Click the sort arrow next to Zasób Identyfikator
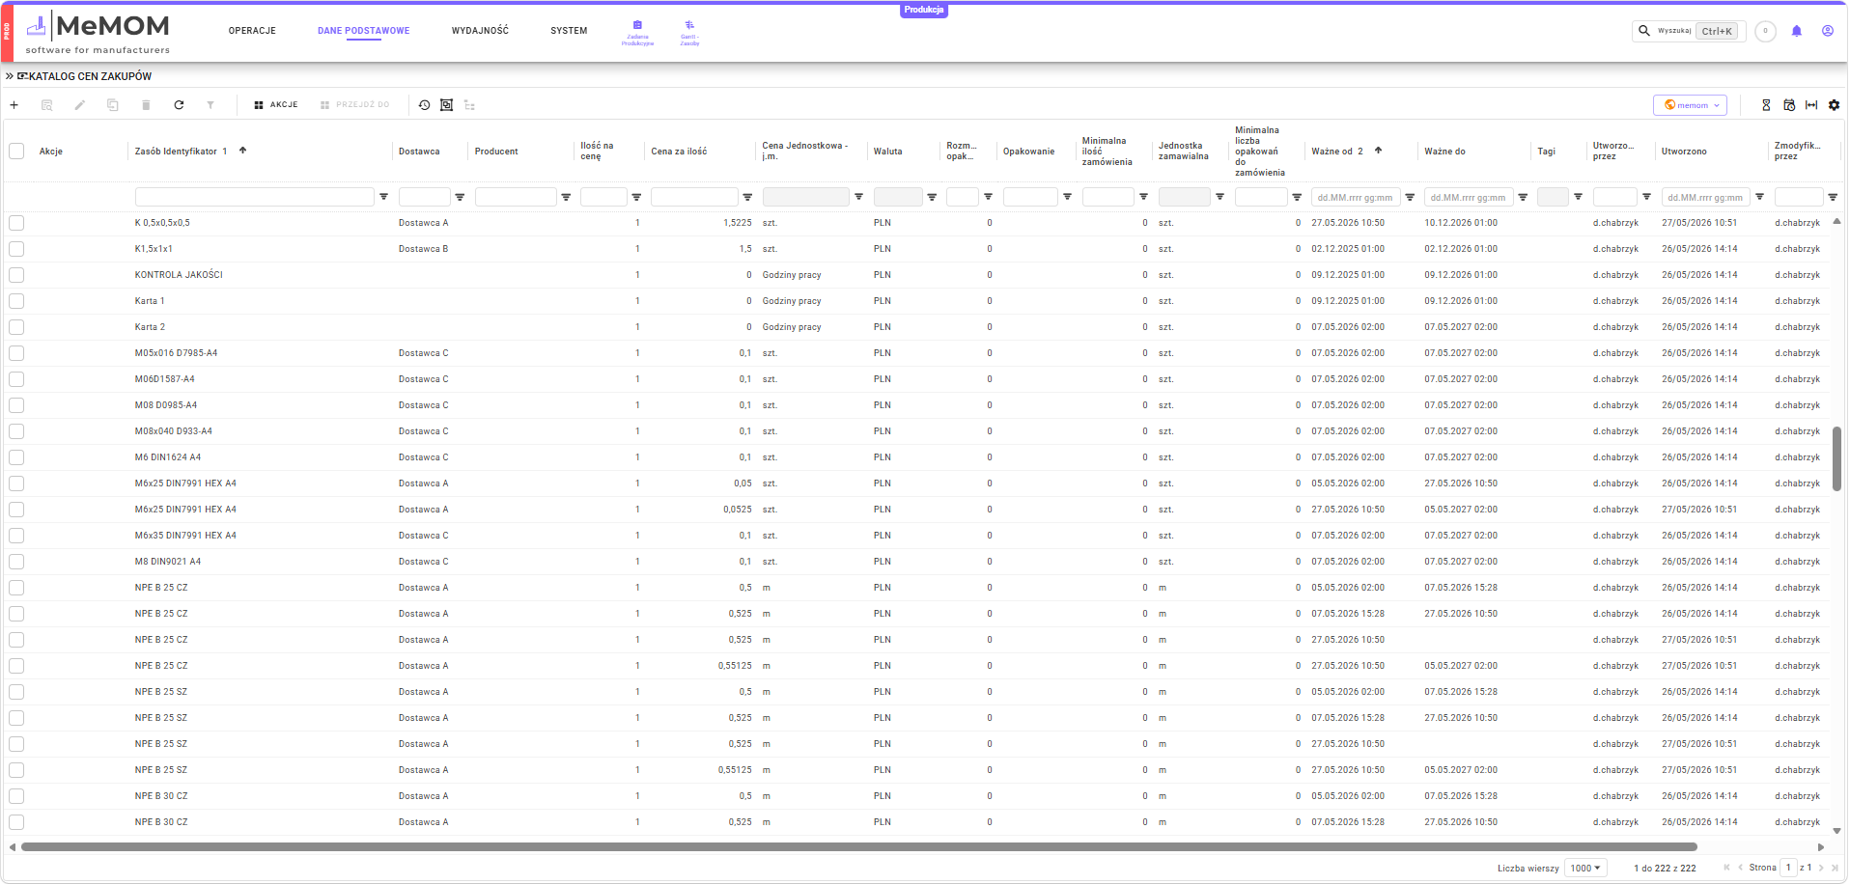Viewport: 1850px width, 884px height. click(x=243, y=151)
